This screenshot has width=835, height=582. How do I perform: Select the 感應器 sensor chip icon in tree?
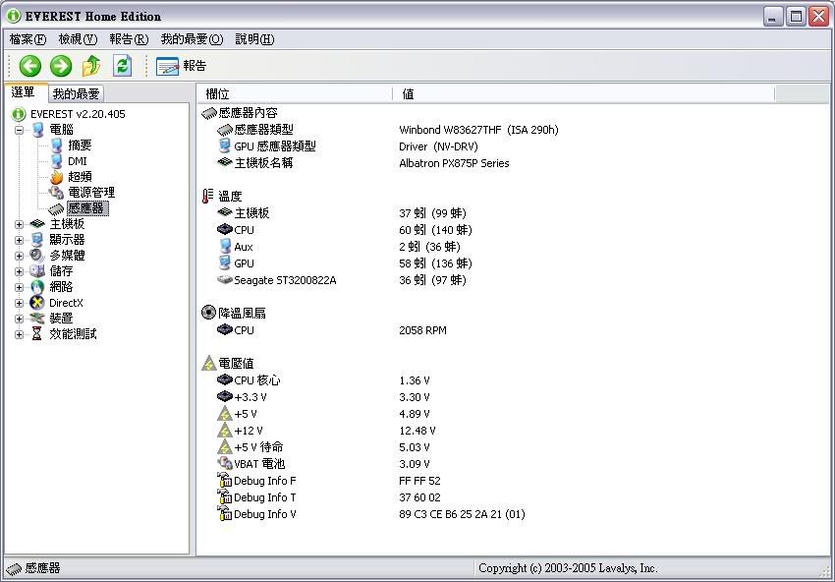56,208
